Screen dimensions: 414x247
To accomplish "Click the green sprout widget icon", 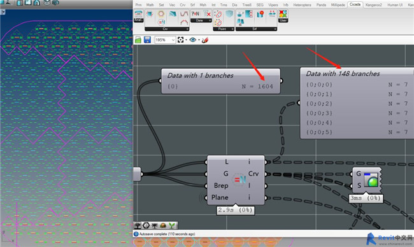I will [x=172, y=225].
